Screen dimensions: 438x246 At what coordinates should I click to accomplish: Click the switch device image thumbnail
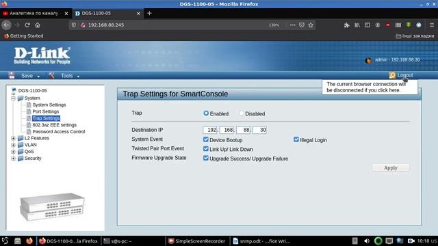[x=52, y=206]
